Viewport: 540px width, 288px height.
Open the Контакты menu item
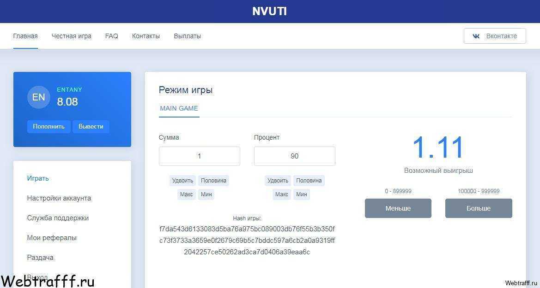click(146, 36)
